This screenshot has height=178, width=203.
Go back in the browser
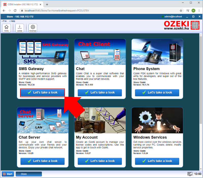pos(4,11)
